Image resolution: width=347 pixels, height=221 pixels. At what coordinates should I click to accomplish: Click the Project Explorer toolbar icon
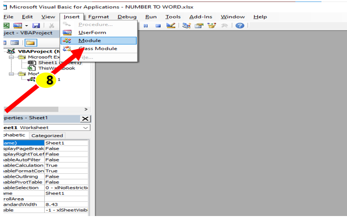[187, 26]
